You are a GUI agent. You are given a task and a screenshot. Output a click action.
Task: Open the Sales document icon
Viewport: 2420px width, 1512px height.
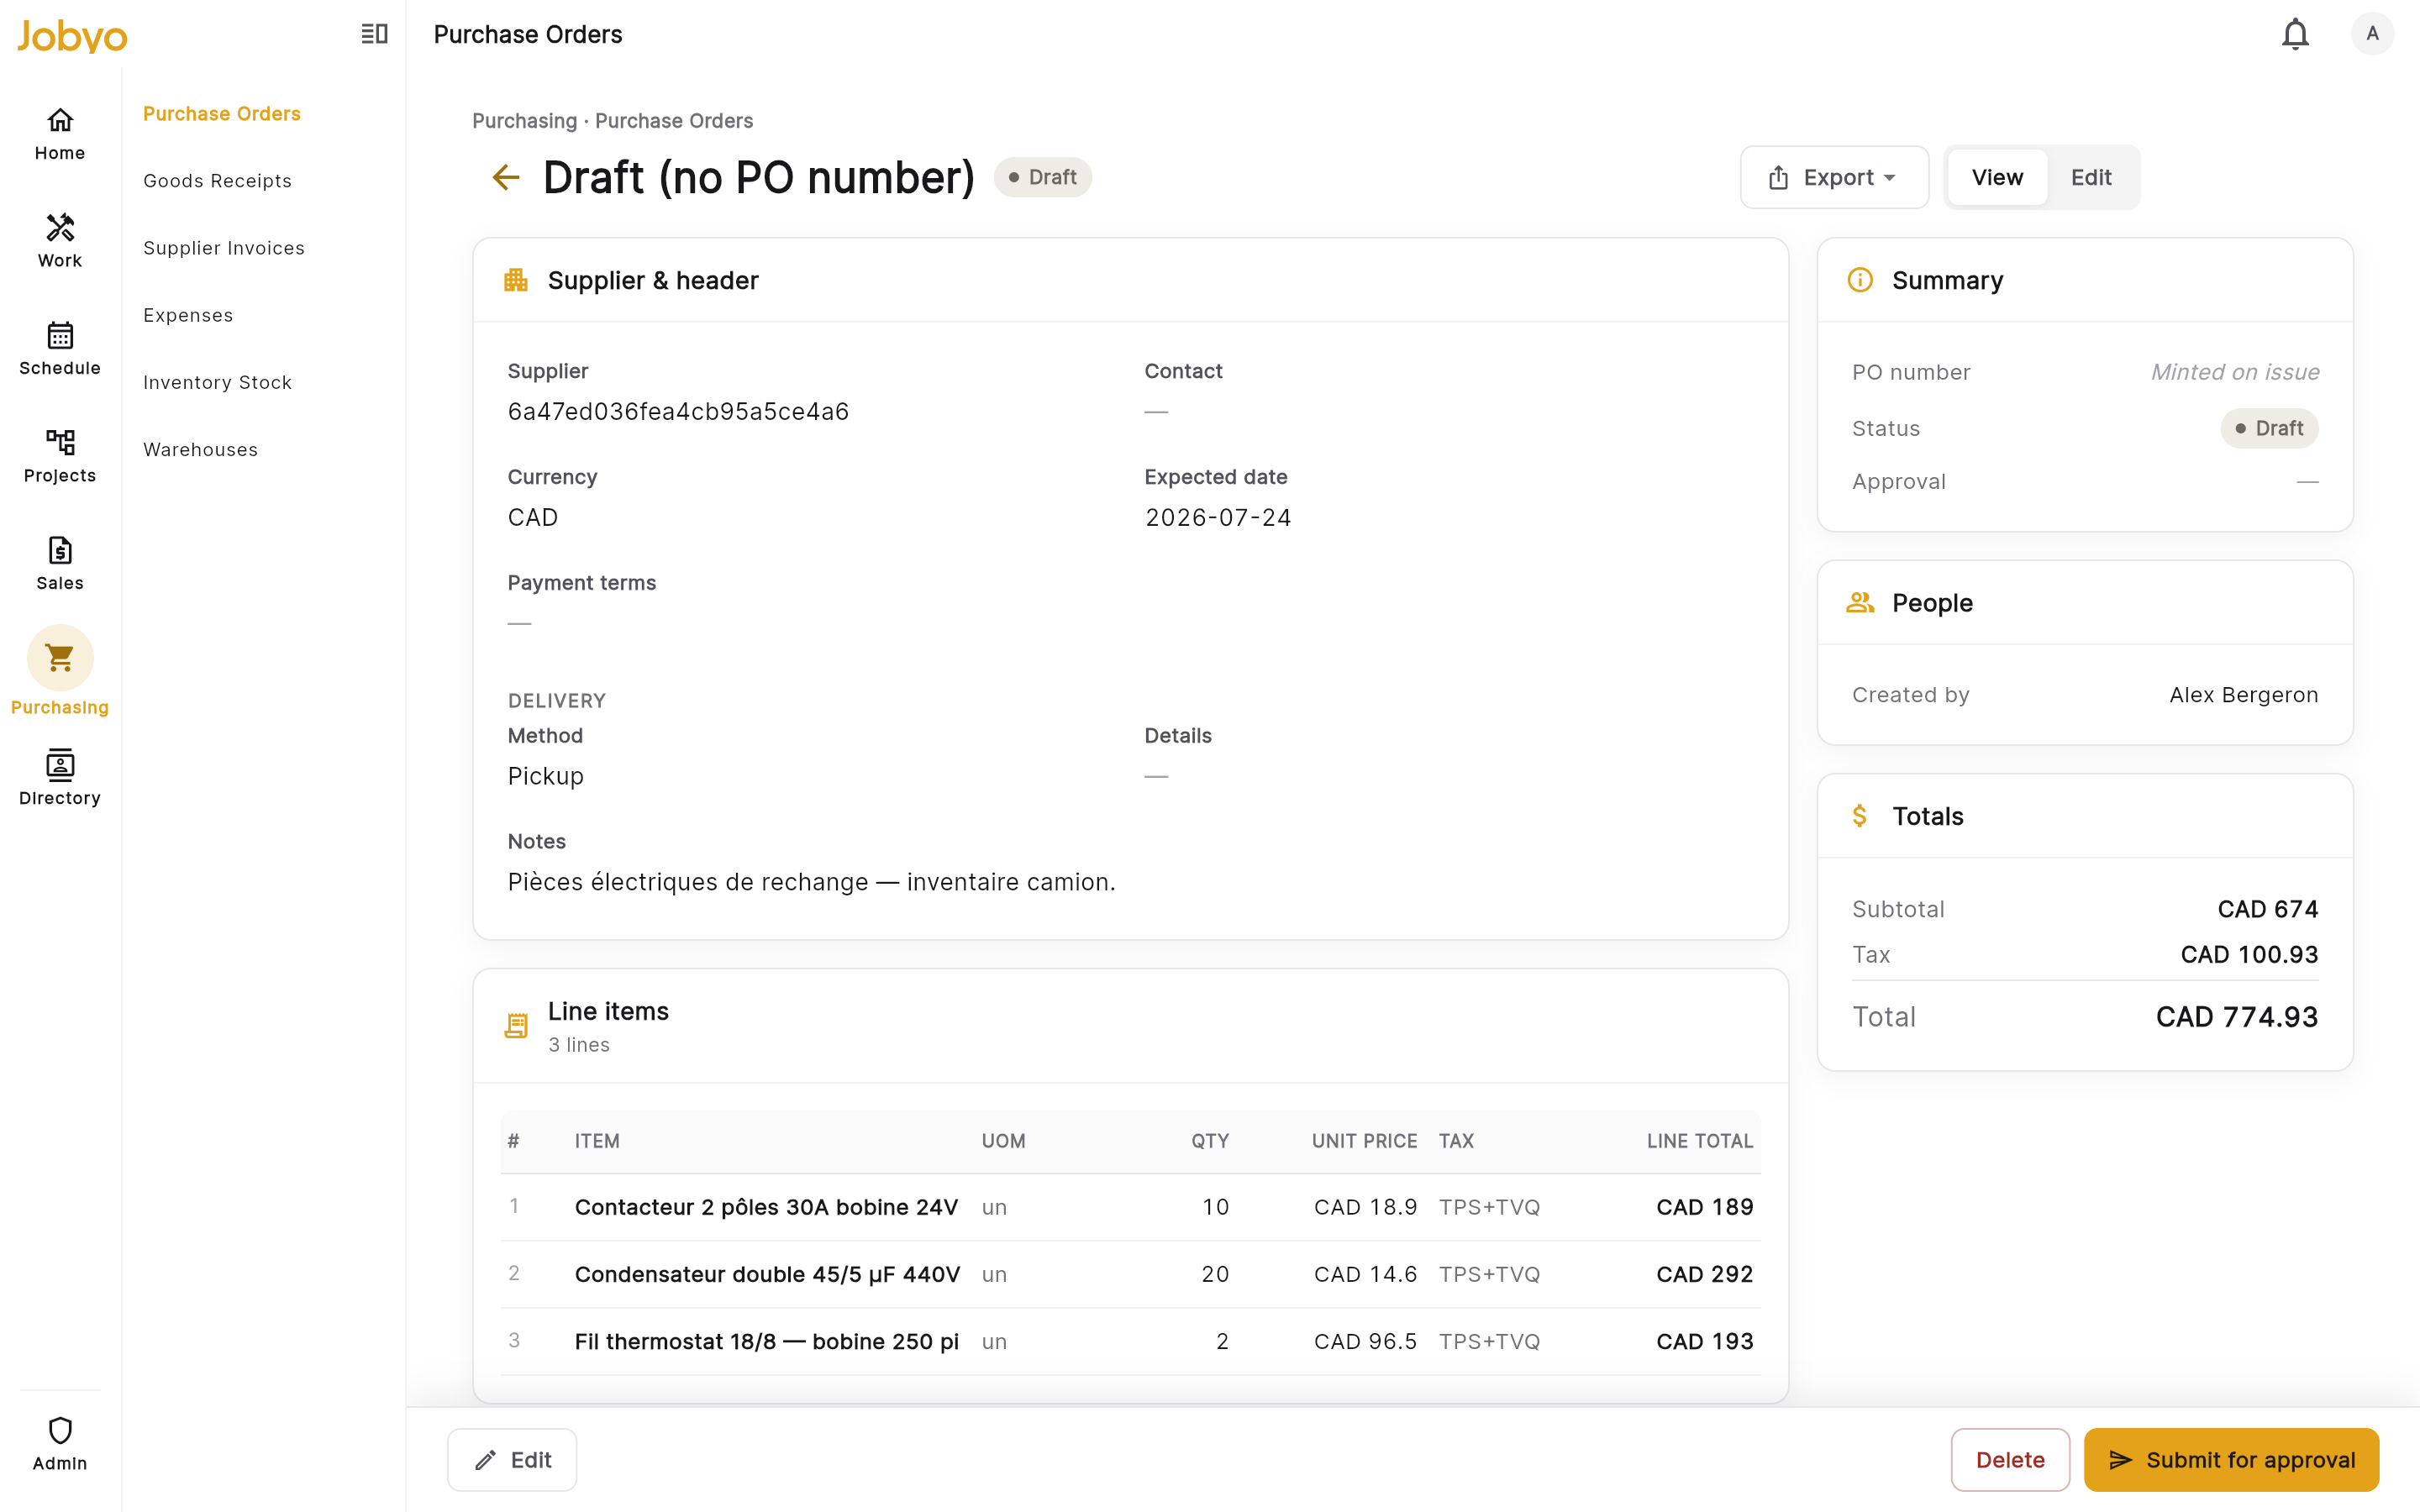tap(60, 550)
